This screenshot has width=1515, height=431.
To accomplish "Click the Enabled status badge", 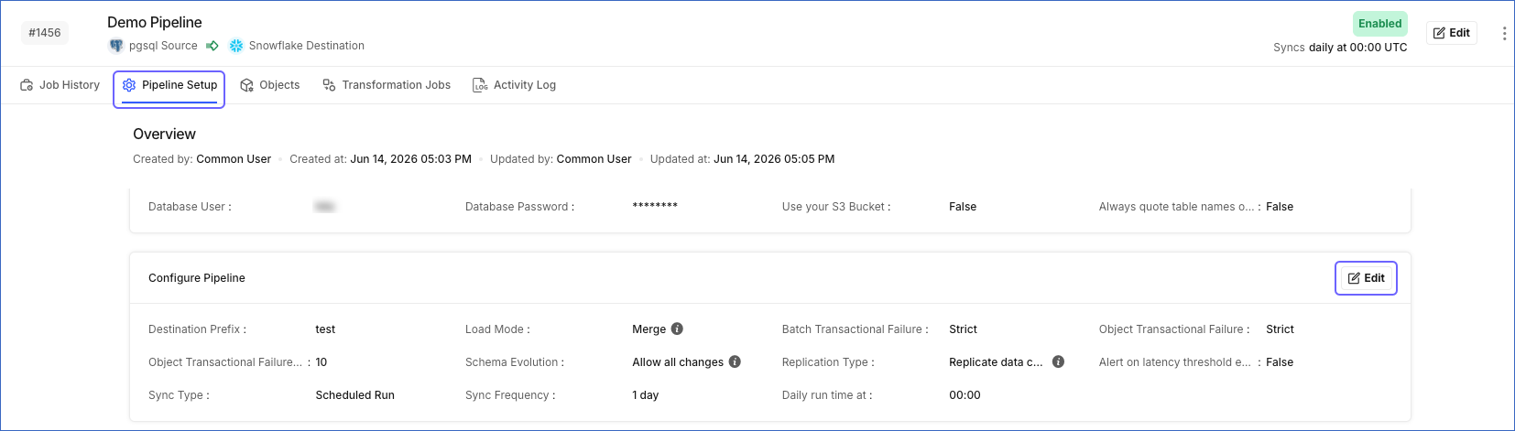I will 1379,24.
